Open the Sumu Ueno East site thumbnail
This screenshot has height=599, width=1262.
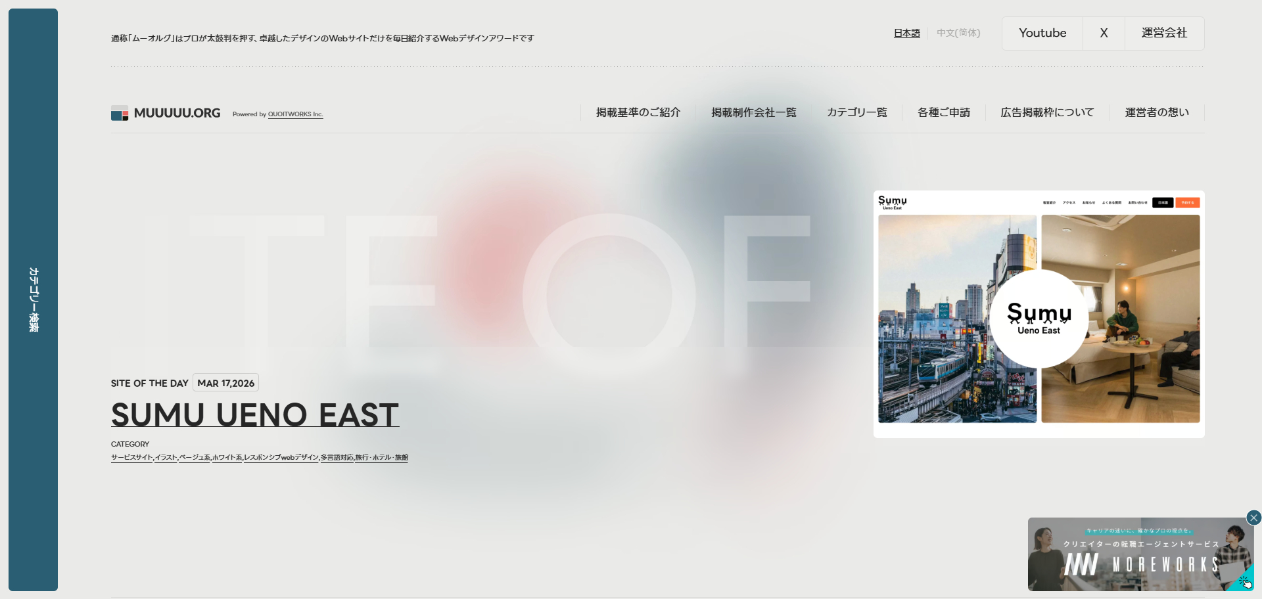[1039, 314]
